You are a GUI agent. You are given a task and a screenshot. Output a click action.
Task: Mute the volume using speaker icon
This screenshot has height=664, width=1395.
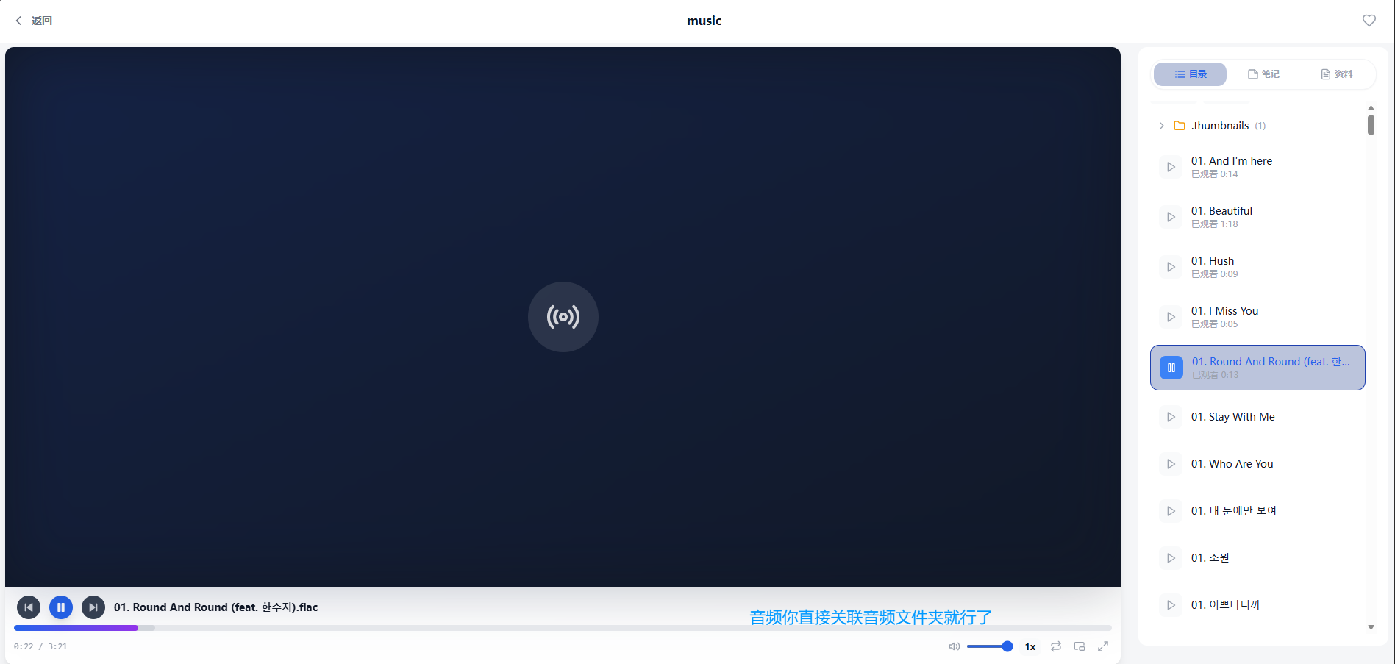954,646
